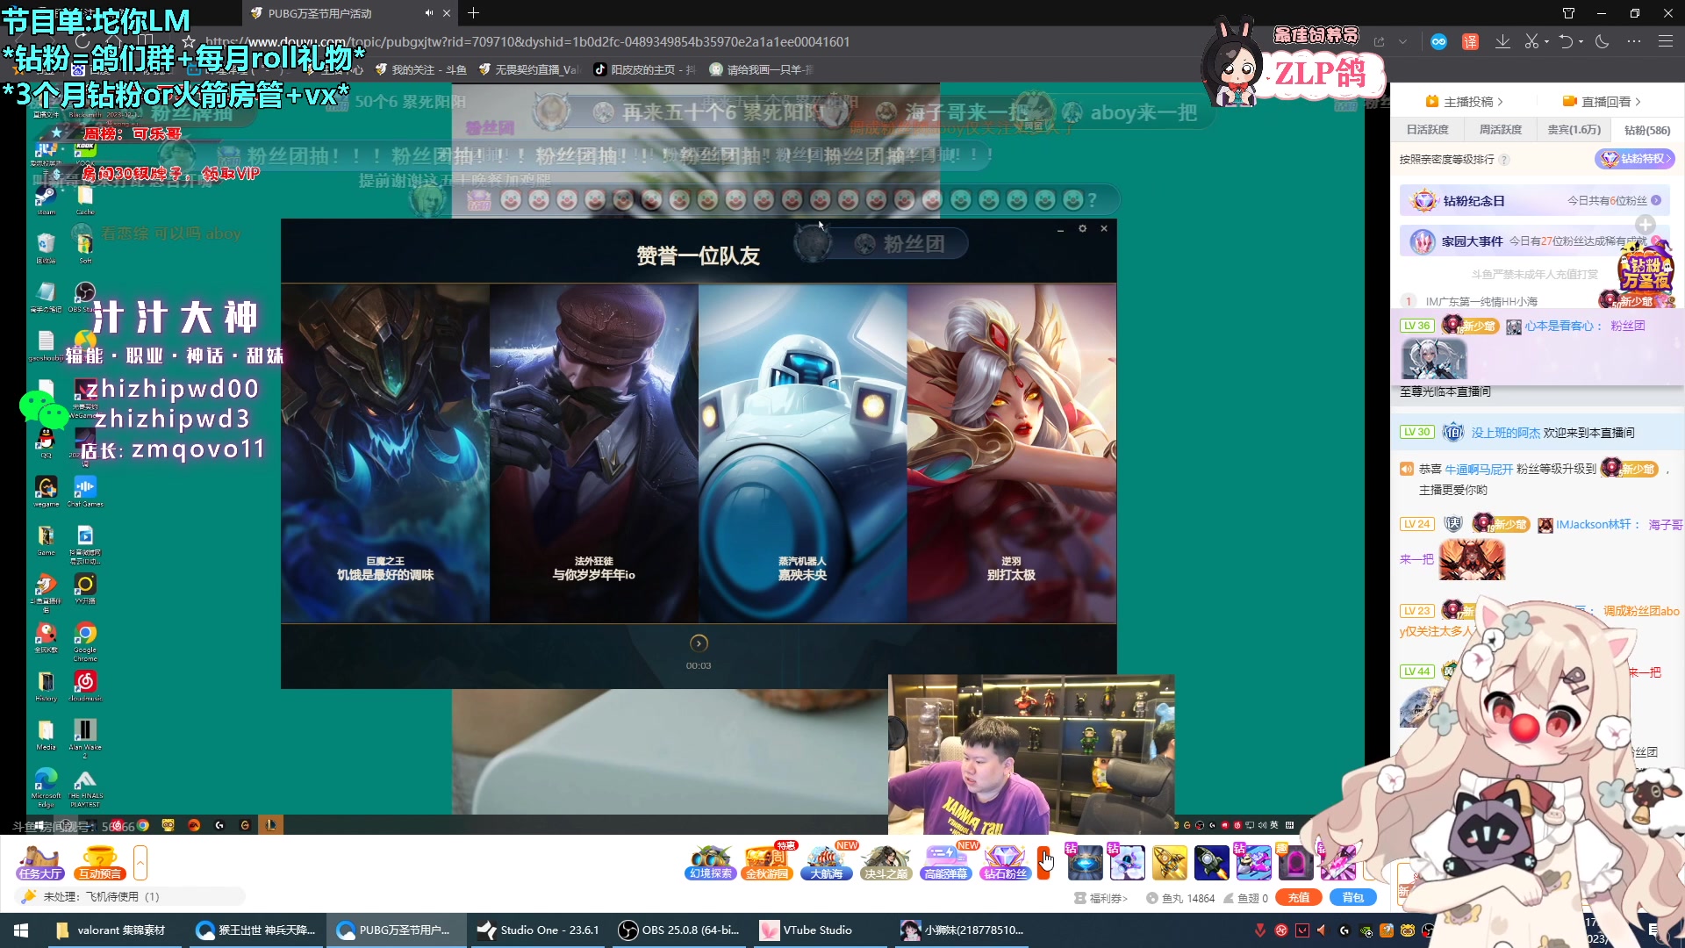Click the browser address bar URL

527,41
